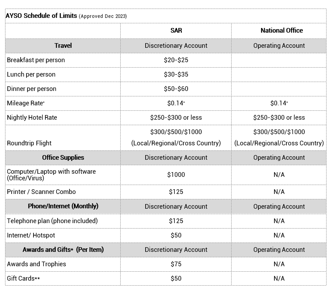This screenshot has height=288, width=332.
Task: Click the Nightly Hotel Rate label
Action: (x=32, y=117)
